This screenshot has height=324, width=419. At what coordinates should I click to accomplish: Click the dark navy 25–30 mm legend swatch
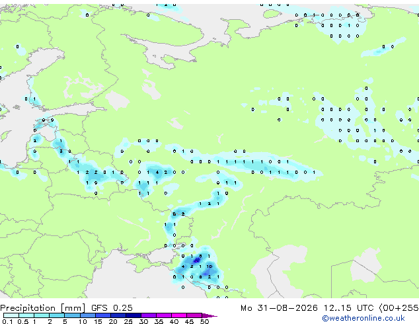click(x=133, y=315)
